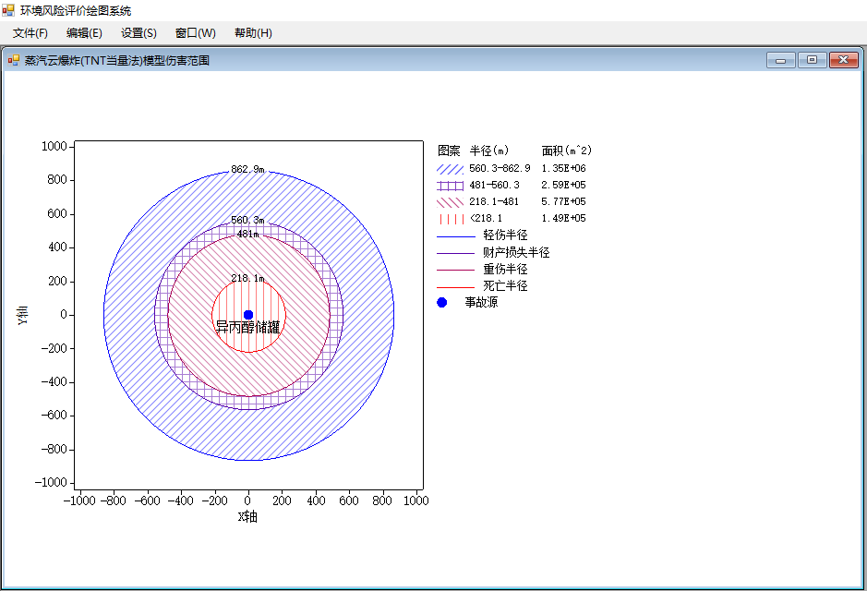The image size is (867, 591).
Task: Click the 死亡半径 legend entry
Action: coord(505,286)
